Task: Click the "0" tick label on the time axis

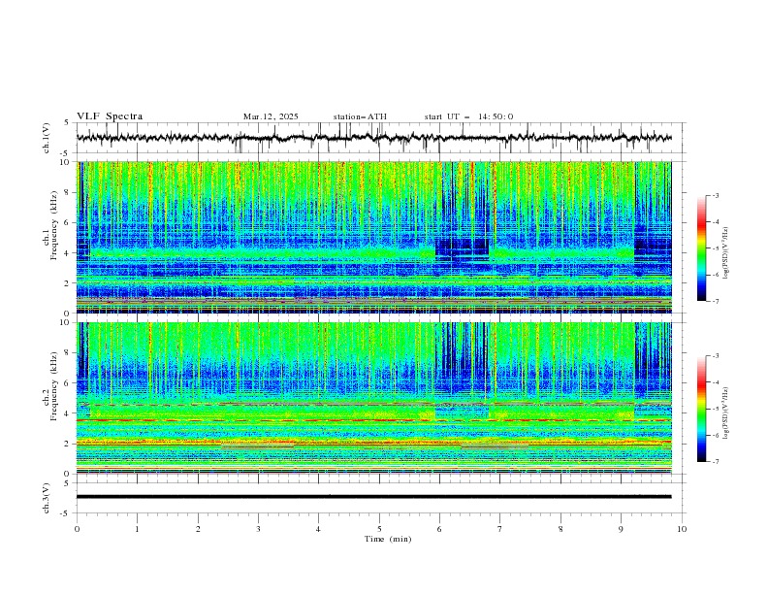Action: pos(77,529)
